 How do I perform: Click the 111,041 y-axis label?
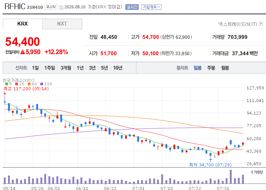[x=255, y=101]
